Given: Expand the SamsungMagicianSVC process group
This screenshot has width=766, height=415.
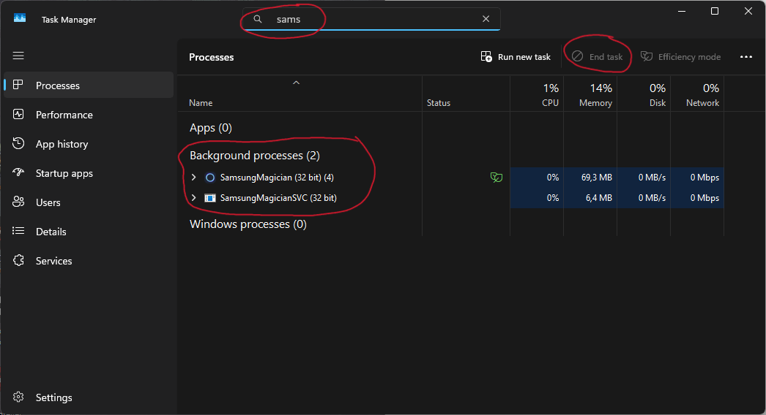Looking at the screenshot, I should pos(193,198).
